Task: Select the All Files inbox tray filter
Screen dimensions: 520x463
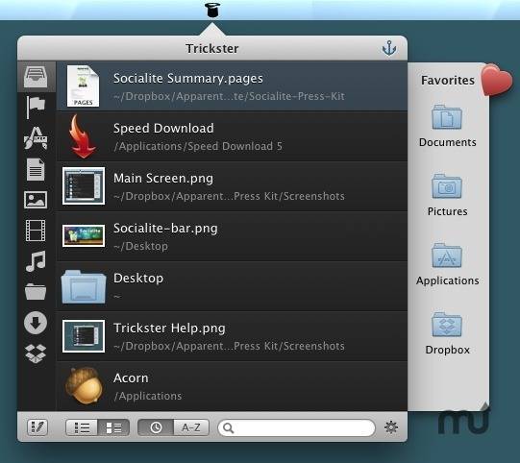Action: click(x=36, y=77)
